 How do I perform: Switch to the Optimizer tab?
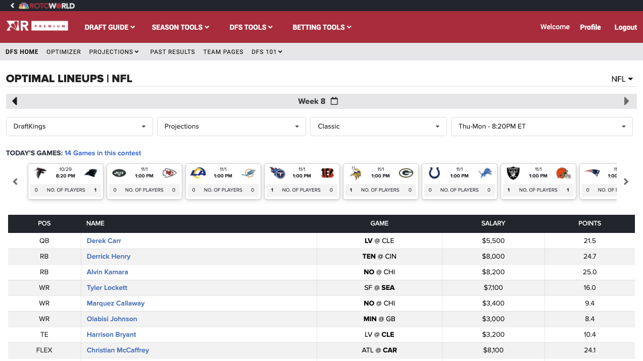pos(64,52)
